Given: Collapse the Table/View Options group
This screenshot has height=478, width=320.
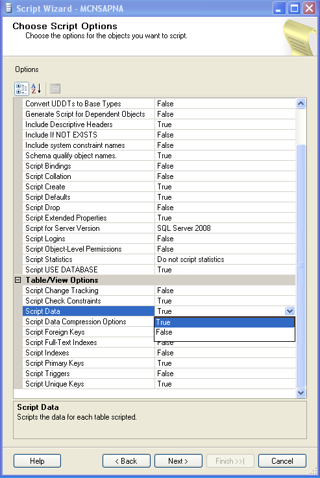Looking at the screenshot, I should pyautogui.click(x=18, y=280).
